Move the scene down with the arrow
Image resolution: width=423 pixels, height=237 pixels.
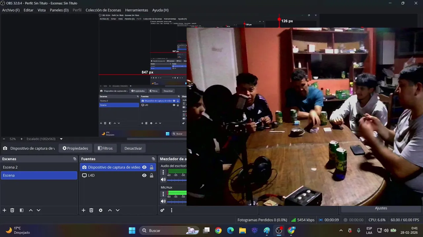(x=38, y=210)
